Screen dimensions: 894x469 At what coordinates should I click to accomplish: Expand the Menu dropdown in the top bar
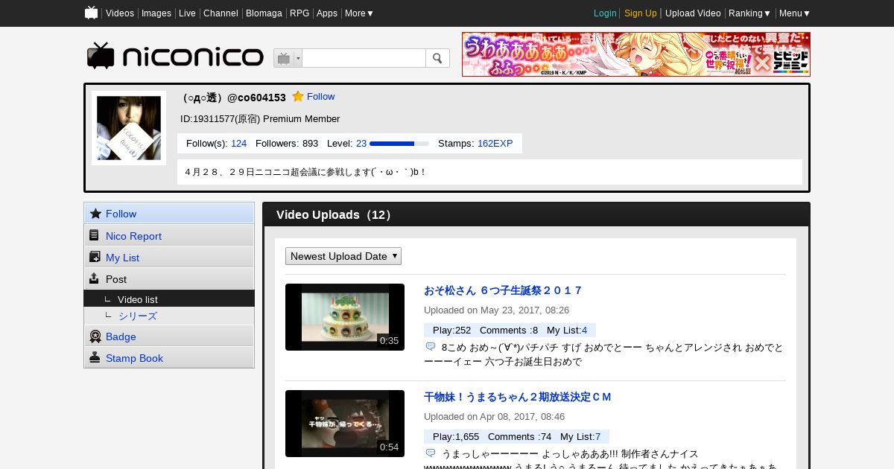(x=794, y=13)
